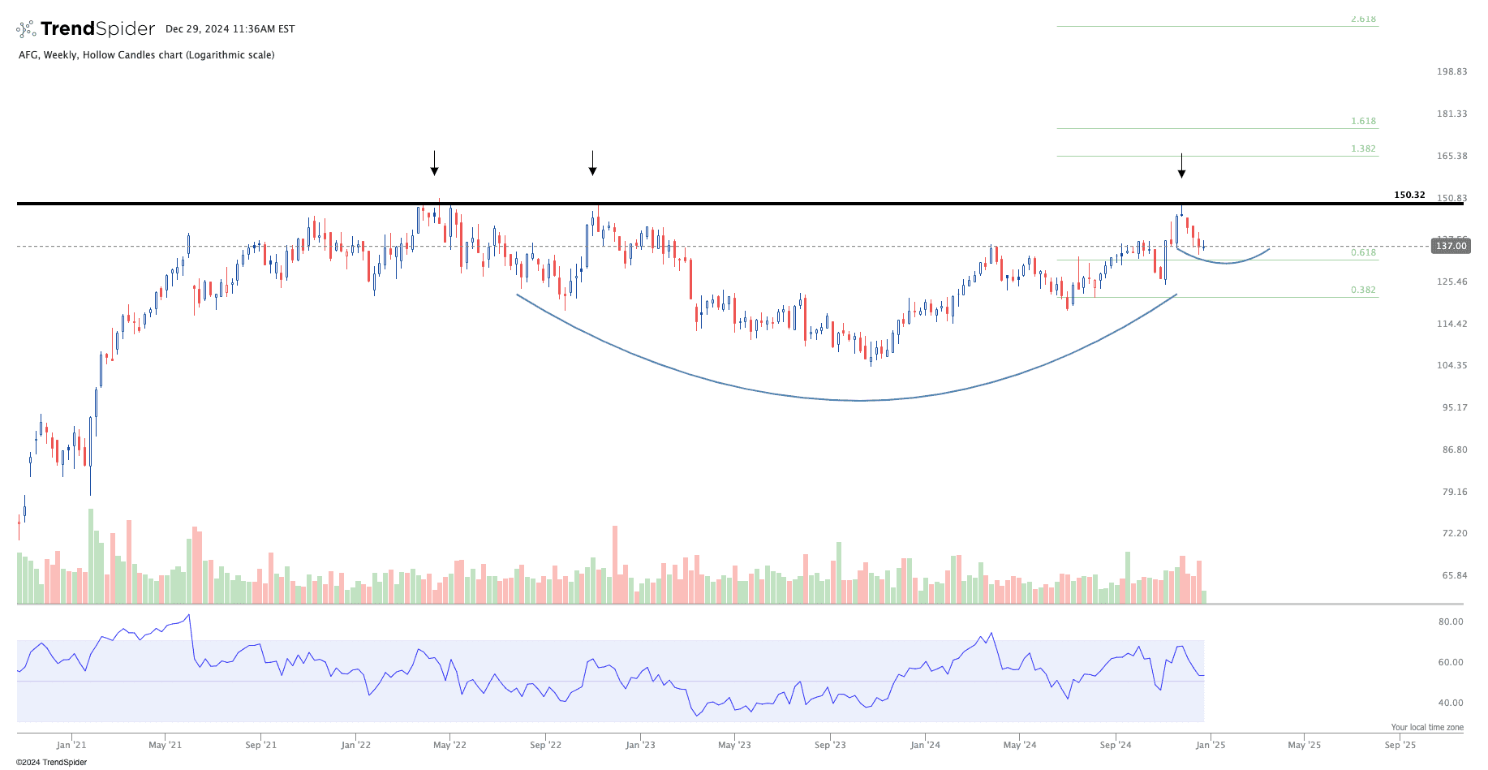Image resolution: width=1488 pixels, height=770 pixels.
Task: Select the 2.618 Fibonacci extension label
Action: (x=1363, y=19)
